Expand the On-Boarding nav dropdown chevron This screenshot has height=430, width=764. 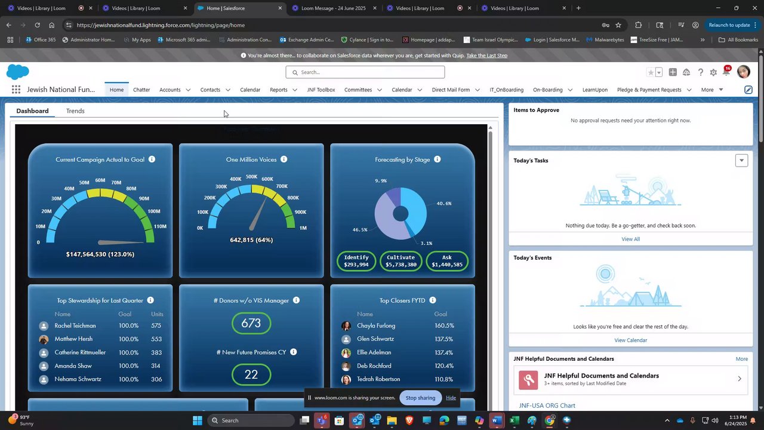570,90
